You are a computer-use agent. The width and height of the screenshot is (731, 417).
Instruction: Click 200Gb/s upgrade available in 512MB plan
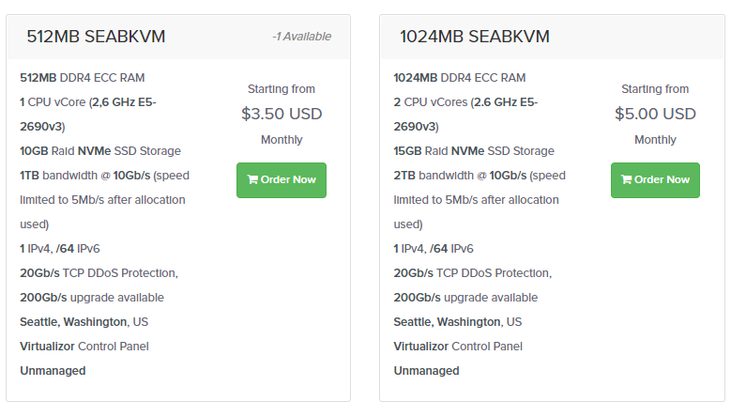click(x=92, y=298)
